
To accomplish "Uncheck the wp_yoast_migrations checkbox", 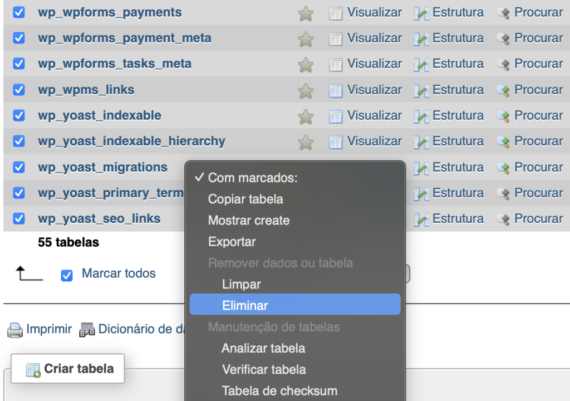I will (x=18, y=167).
